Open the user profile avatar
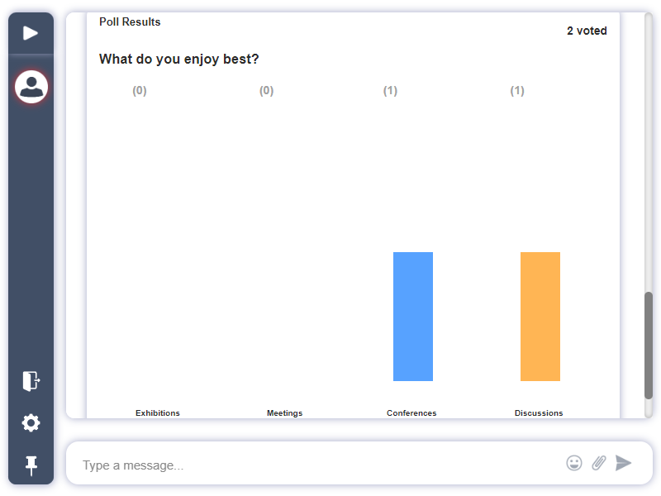Image resolution: width=661 pixels, height=496 pixels. [x=31, y=86]
